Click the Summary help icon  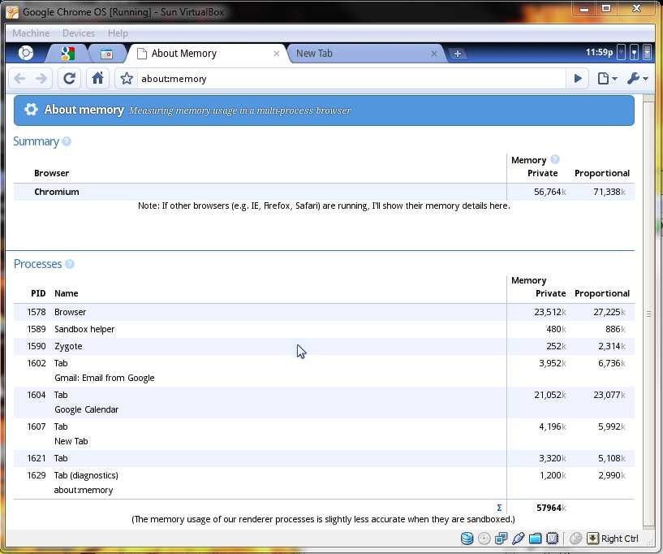pyautogui.click(x=67, y=141)
